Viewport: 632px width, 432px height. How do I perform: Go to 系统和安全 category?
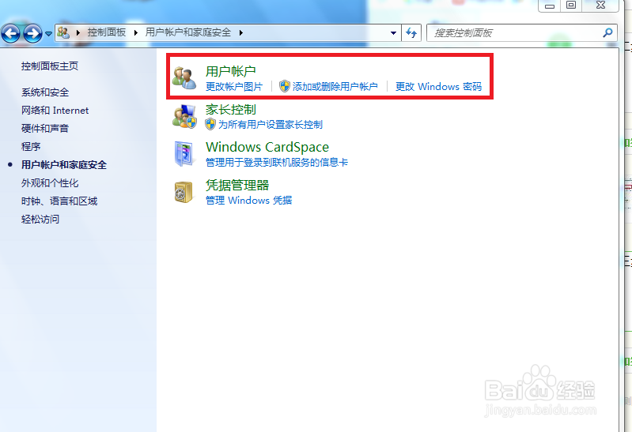(x=45, y=92)
